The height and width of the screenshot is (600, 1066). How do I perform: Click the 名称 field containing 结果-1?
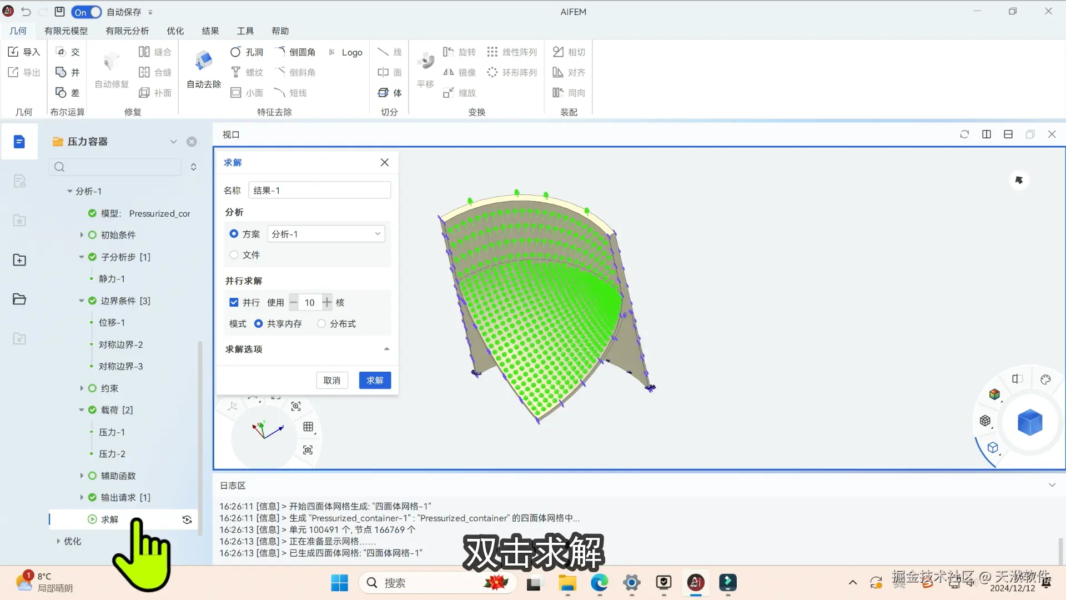point(319,191)
